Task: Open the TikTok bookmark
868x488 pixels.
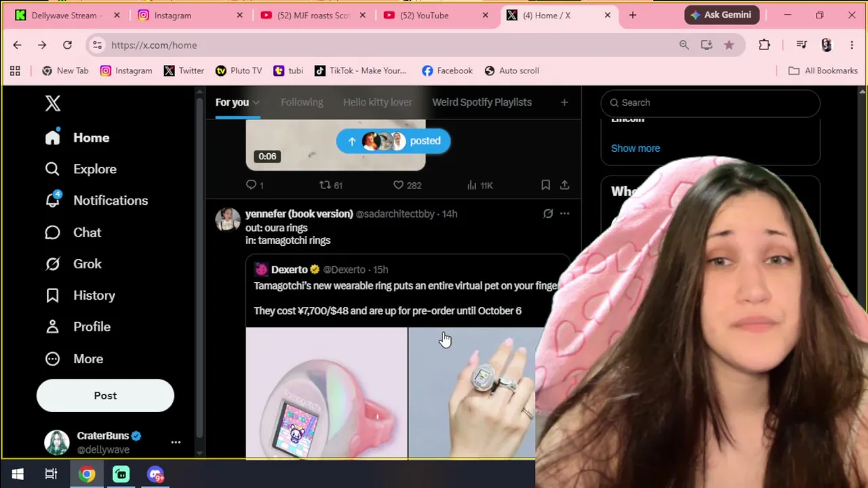Action: click(360, 70)
